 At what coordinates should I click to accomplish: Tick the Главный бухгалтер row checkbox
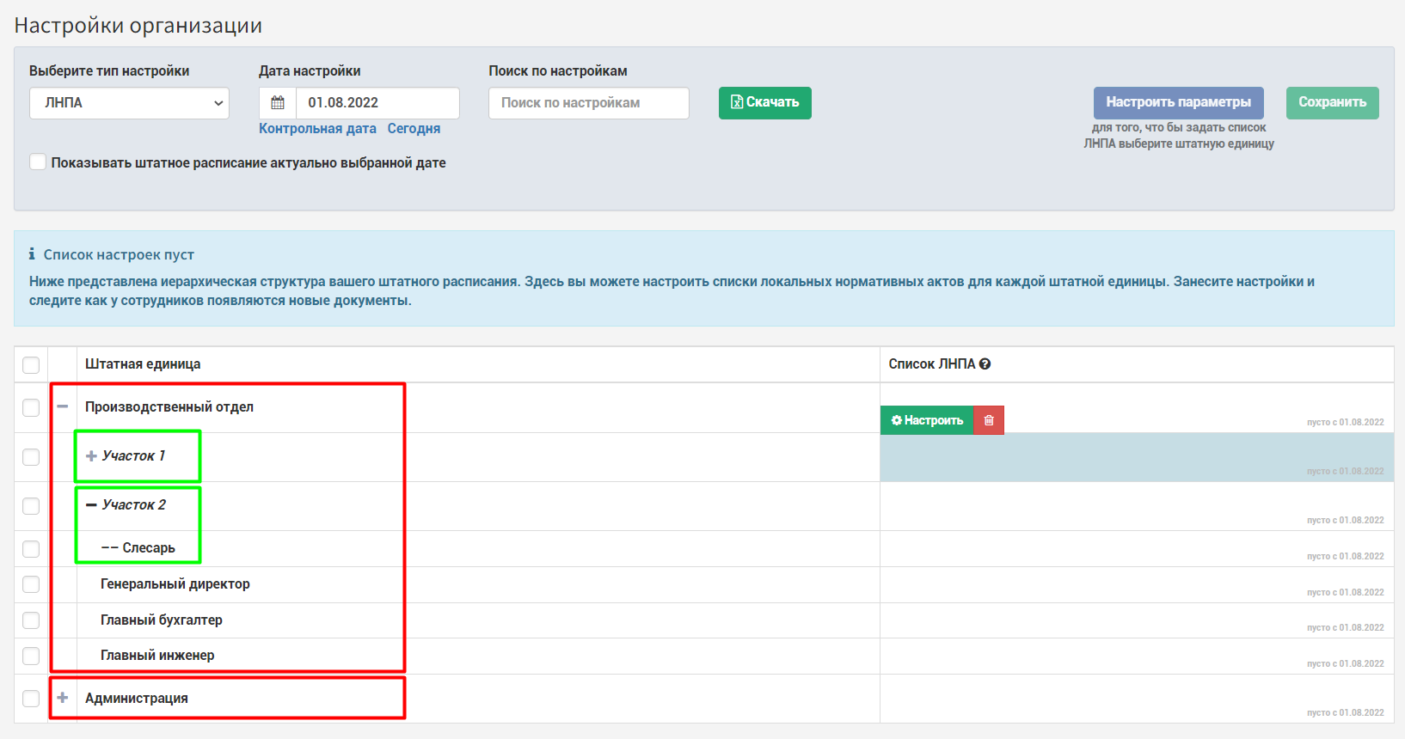coord(31,620)
